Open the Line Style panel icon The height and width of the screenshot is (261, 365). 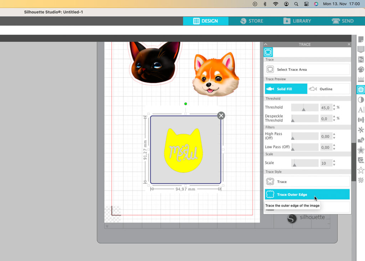click(x=361, y=80)
